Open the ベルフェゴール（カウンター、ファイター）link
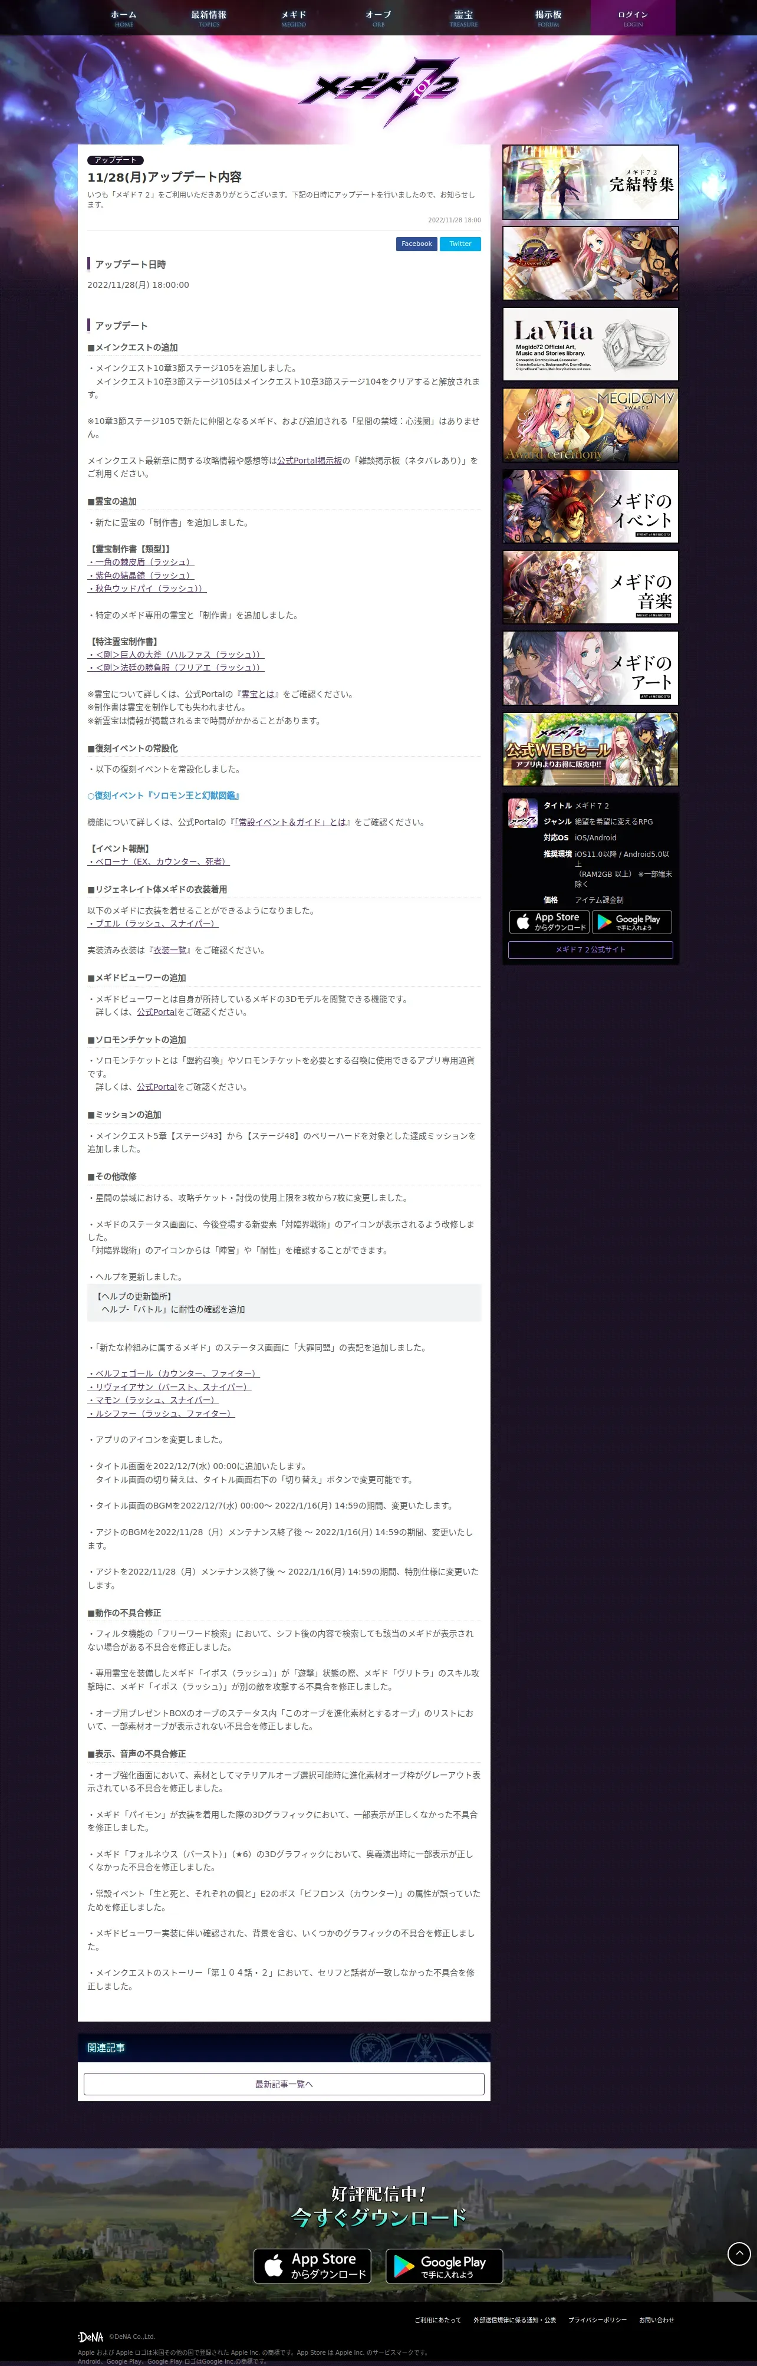 [x=174, y=1374]
